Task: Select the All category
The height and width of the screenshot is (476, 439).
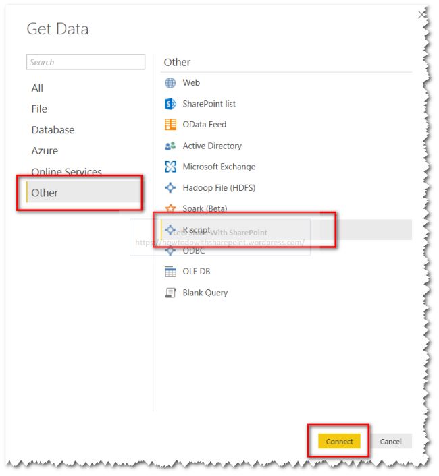Action: [37, 88]
